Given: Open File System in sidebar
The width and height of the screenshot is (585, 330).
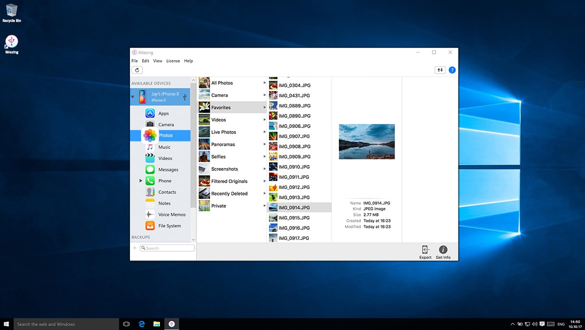Looking at the screenshot, I should pyautogui.click(x=169, y=226).
